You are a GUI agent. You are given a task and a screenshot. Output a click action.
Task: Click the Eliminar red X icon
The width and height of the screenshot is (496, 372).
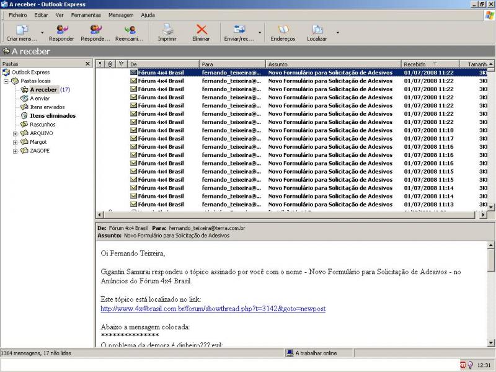[x=201, y=29]
